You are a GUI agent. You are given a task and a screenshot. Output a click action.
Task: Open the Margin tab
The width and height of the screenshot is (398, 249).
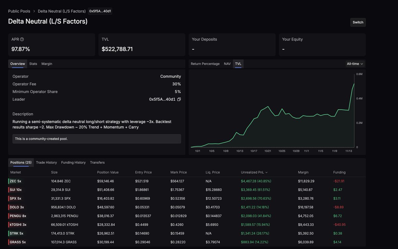[46, 63]
